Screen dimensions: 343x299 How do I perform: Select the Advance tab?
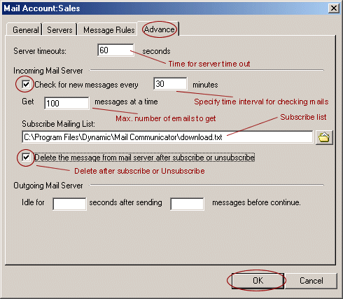click(x=159, y=29)
